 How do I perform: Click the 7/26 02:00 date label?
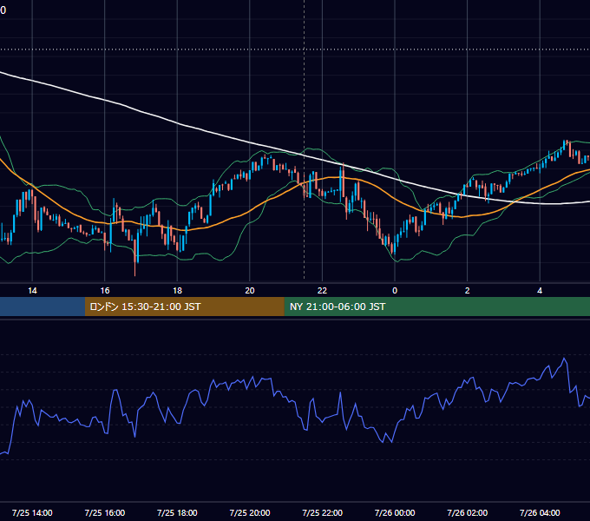[468, 512]
